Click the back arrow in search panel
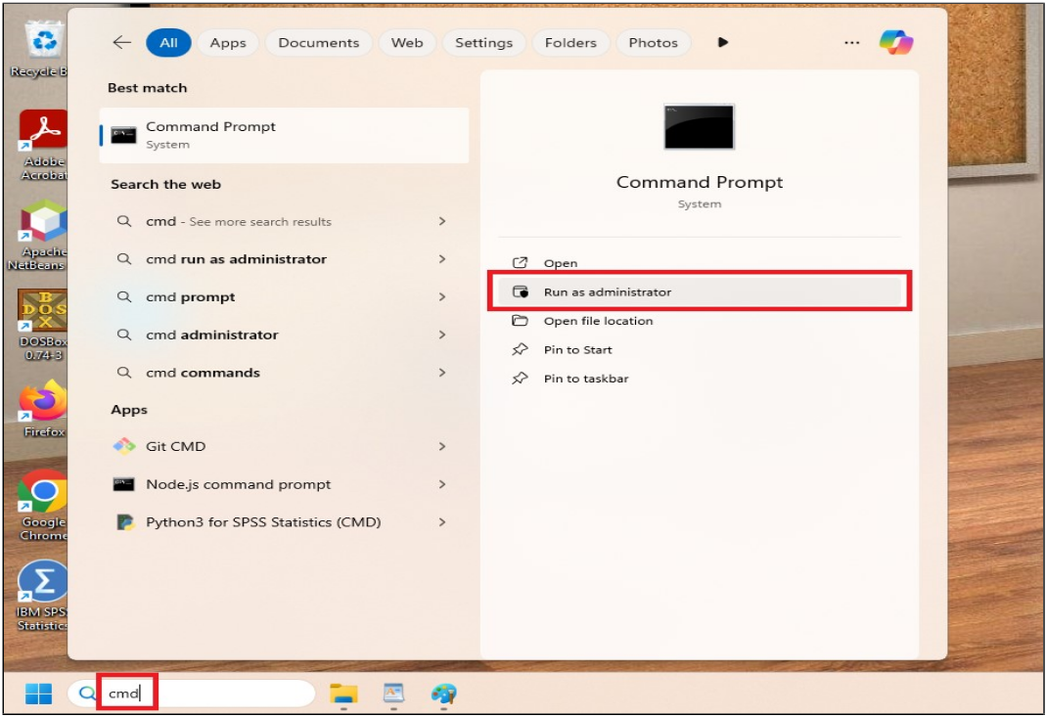Image resolution: width=1046 pixels, height=717 pixels. 121,42
